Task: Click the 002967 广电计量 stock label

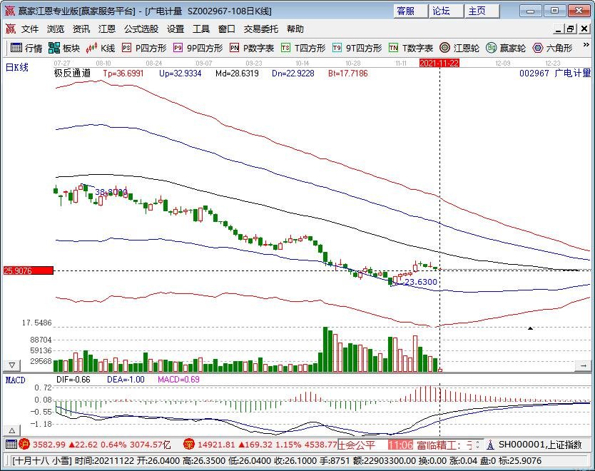Action: pyautogui.click(x=555, y=73)
